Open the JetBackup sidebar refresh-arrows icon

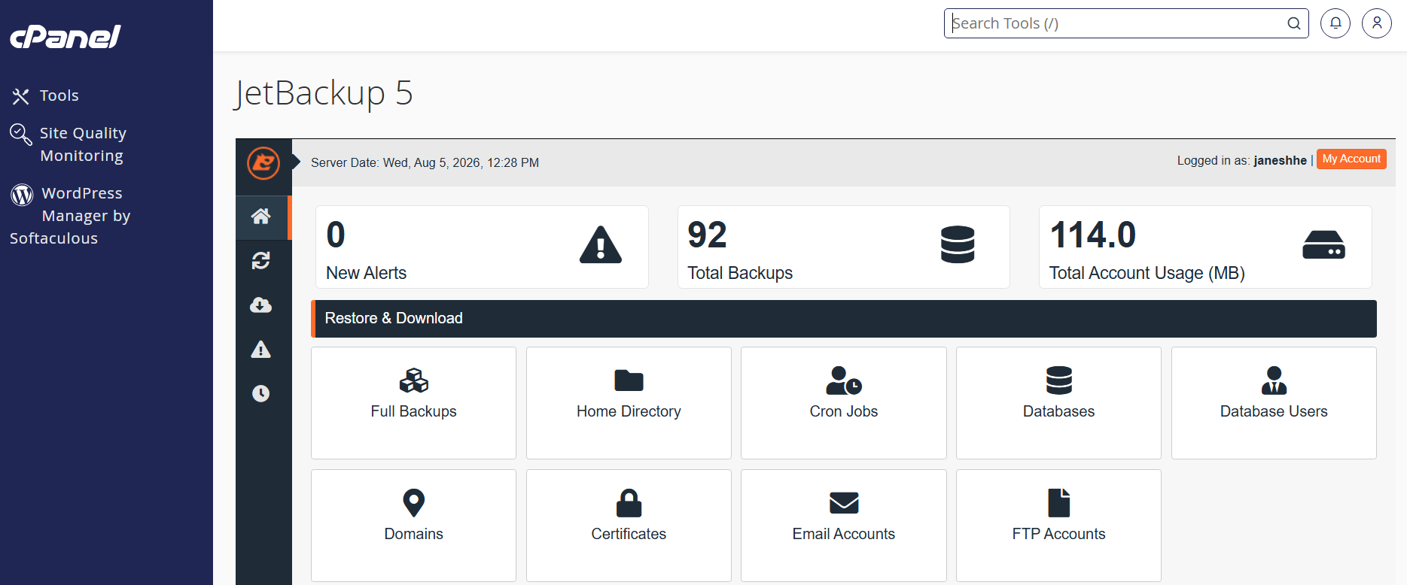[261, 261]
